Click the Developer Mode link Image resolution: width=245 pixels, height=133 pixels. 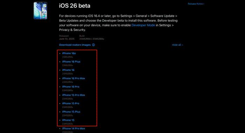pos(143,25)
